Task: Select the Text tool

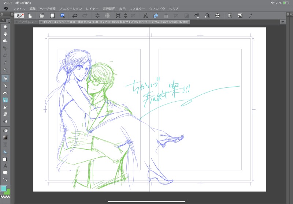Action: tap(5, 166)
